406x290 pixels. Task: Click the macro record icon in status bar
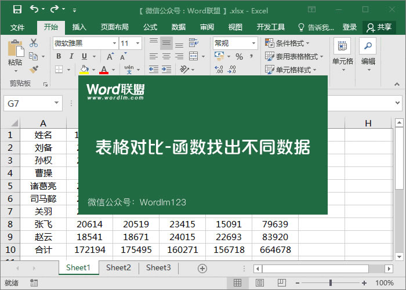pos(34,283)
